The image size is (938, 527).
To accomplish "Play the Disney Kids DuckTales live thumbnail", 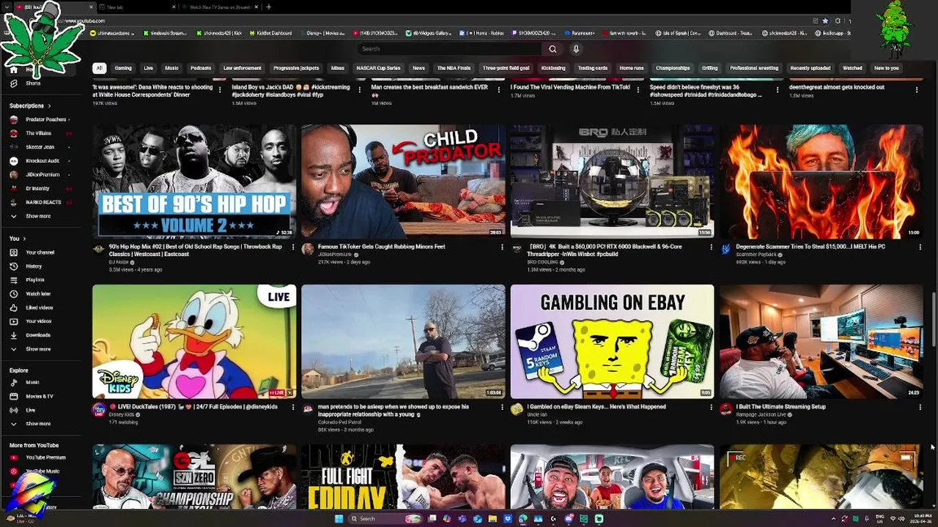I will pyautogui.click(x=194, y=342).
